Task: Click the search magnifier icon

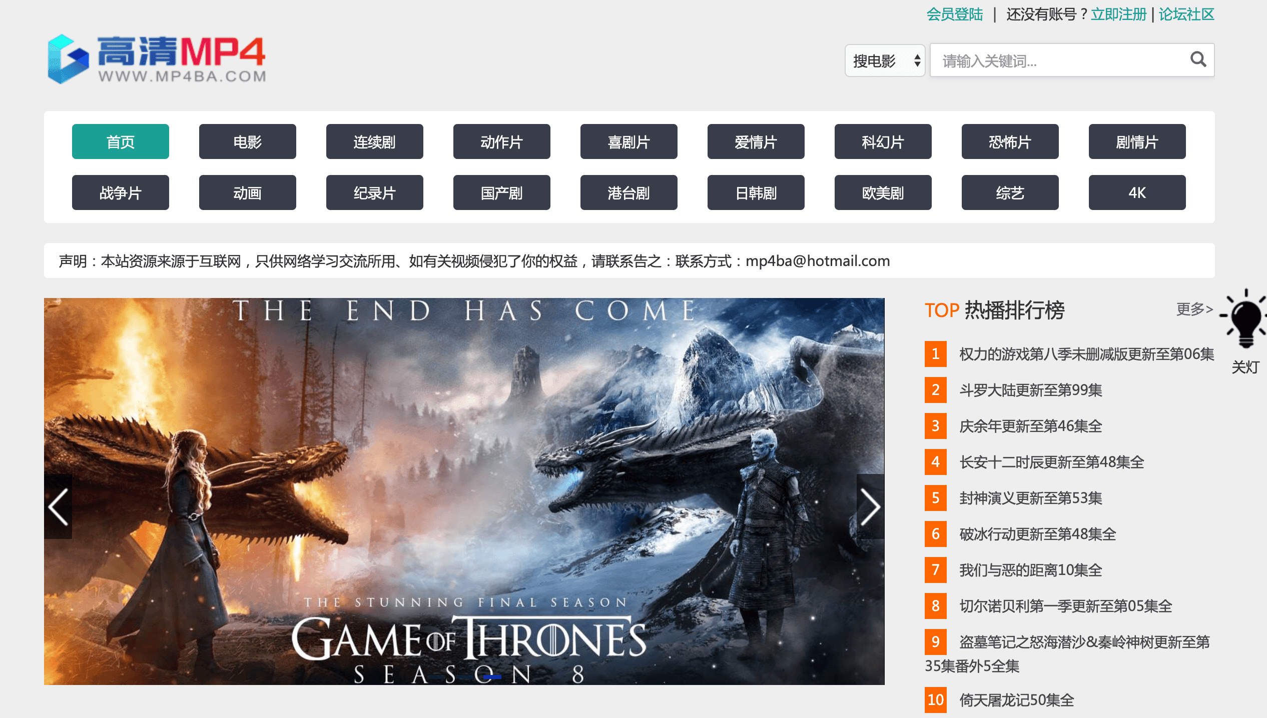Action: coord(1198,60)
